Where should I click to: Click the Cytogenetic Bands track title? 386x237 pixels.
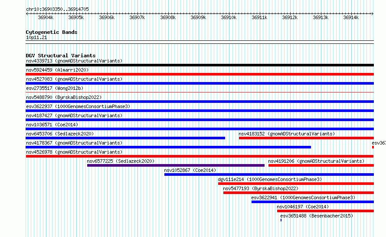52,32
